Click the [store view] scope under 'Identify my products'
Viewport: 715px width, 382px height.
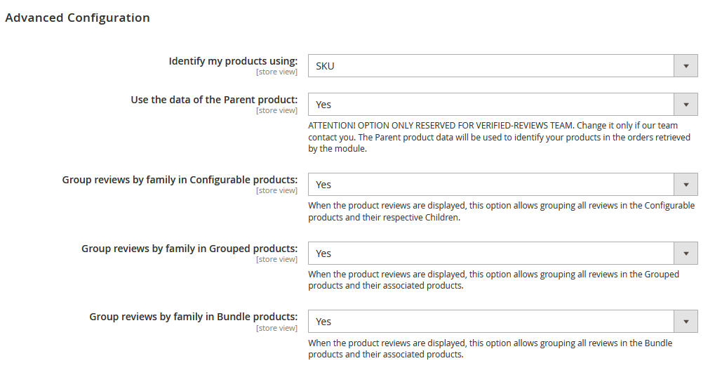(276, 72)
